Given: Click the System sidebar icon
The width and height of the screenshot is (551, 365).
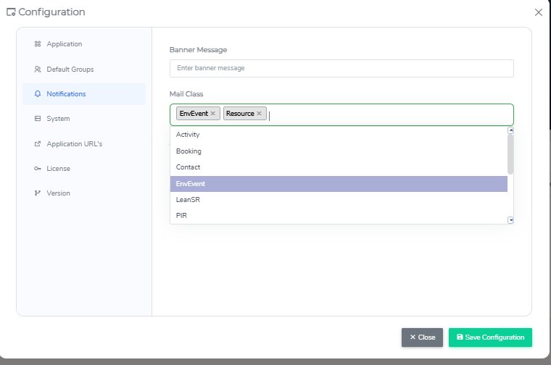Looking at the screenshot, I should point(38,119).
